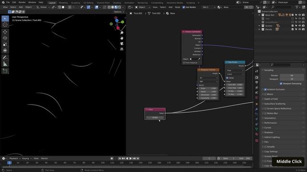Click the viewport zoom magnifier icon
Viewport: 307px width, 172px height.
pyautogui.click(x=122, y=33)
